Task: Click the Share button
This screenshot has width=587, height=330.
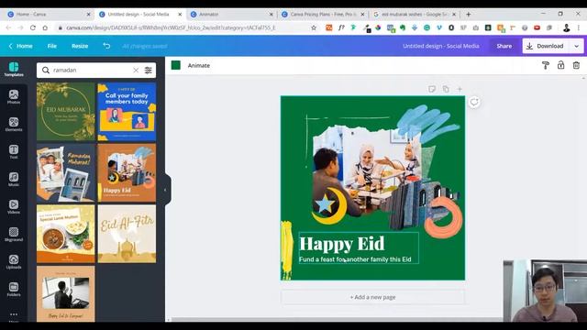Action: coord(504,46)
